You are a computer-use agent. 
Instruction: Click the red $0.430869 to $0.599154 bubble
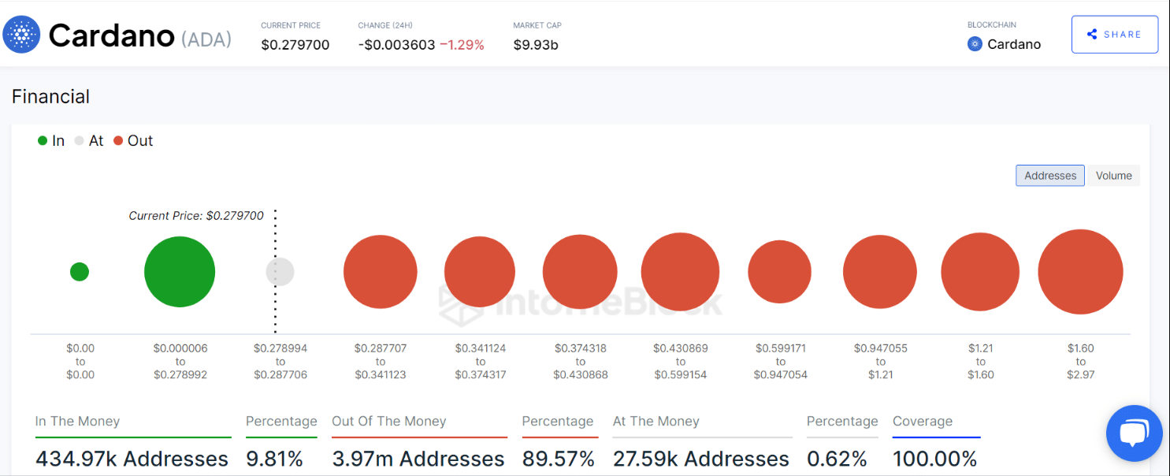pyautogui.click(x=680, y=272)
